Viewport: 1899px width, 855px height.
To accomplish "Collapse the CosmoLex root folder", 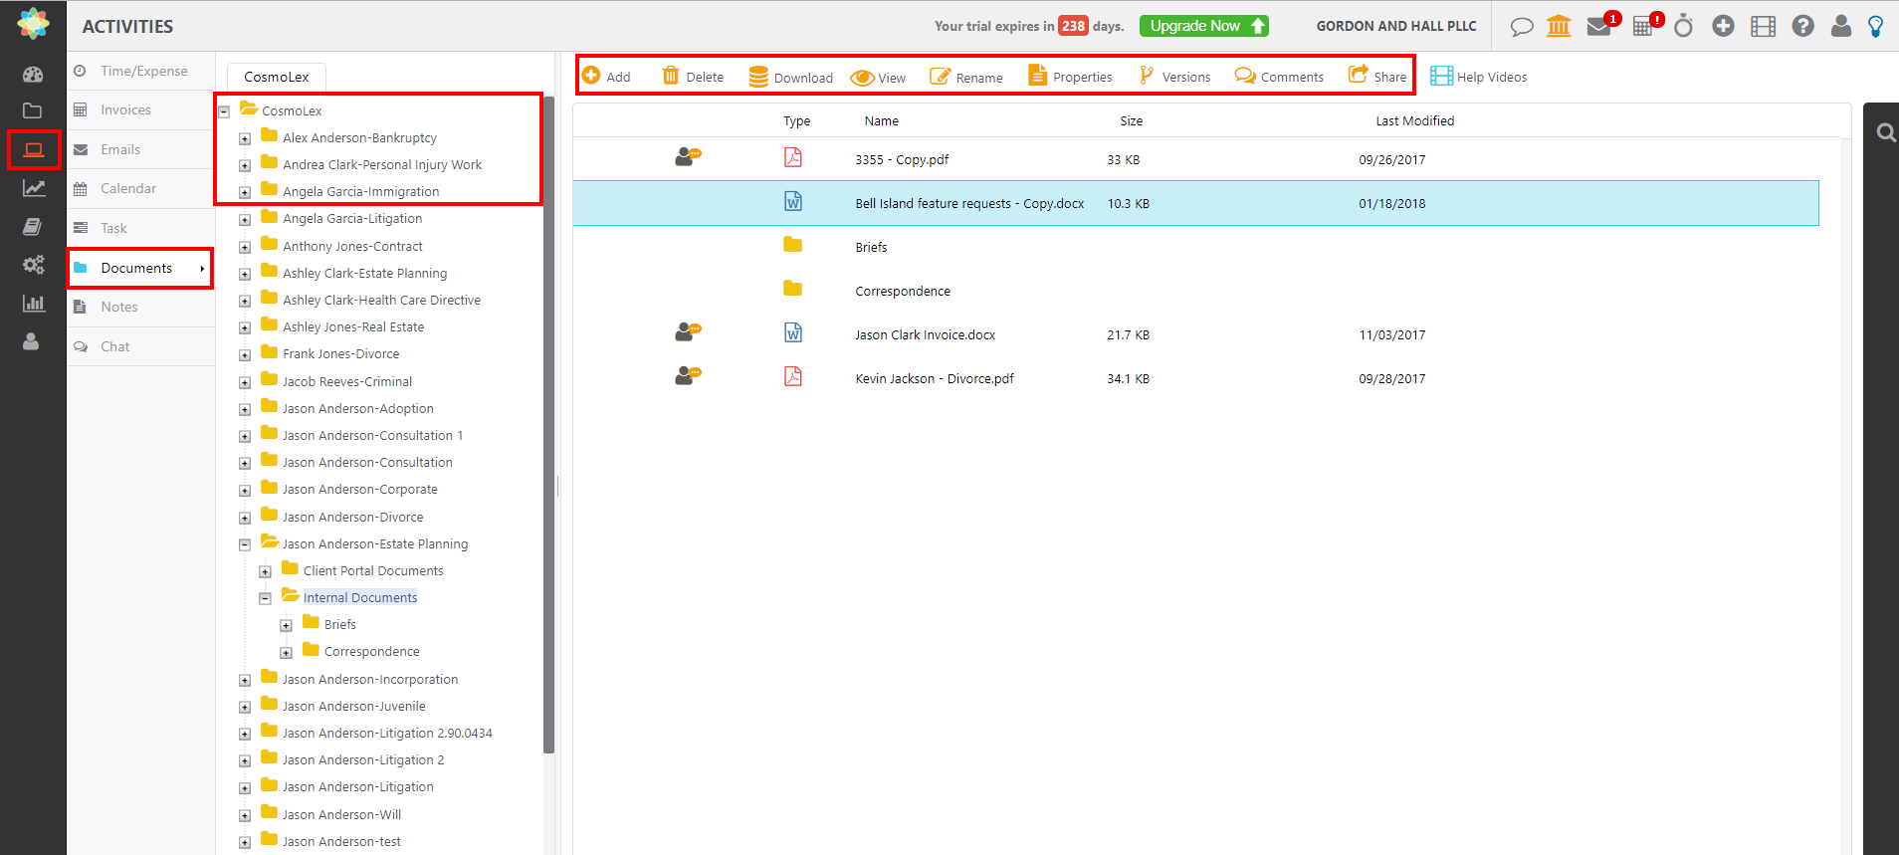I will [225, 111].
